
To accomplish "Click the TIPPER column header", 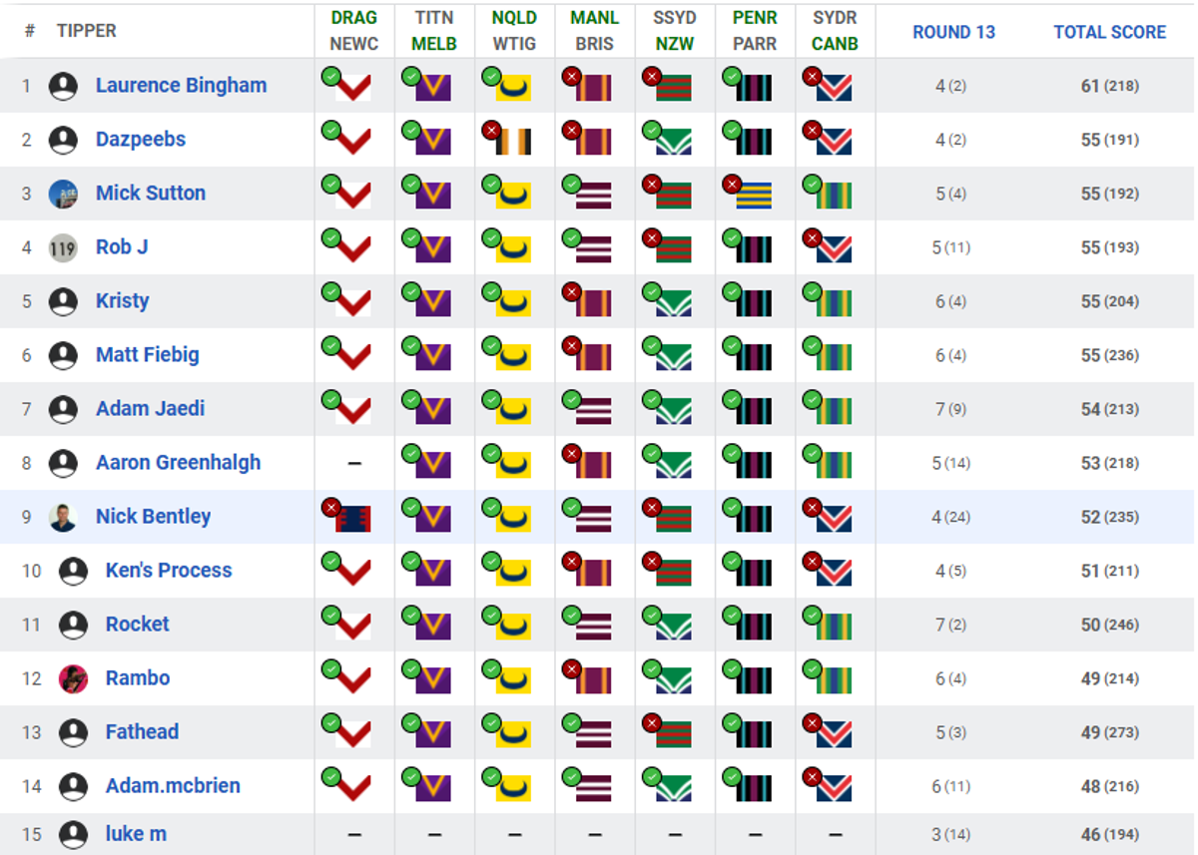I will [86, 31].
